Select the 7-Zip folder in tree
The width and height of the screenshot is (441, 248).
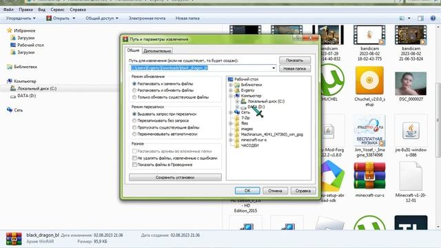pyautogui.click(x=245, y=118)
